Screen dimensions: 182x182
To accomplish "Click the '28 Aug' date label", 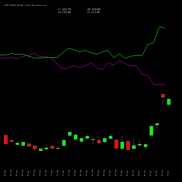I will click(116, 173).
